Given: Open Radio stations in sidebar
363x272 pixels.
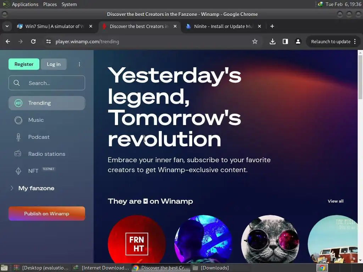Looking at the screenshot, I should (47, 154).
